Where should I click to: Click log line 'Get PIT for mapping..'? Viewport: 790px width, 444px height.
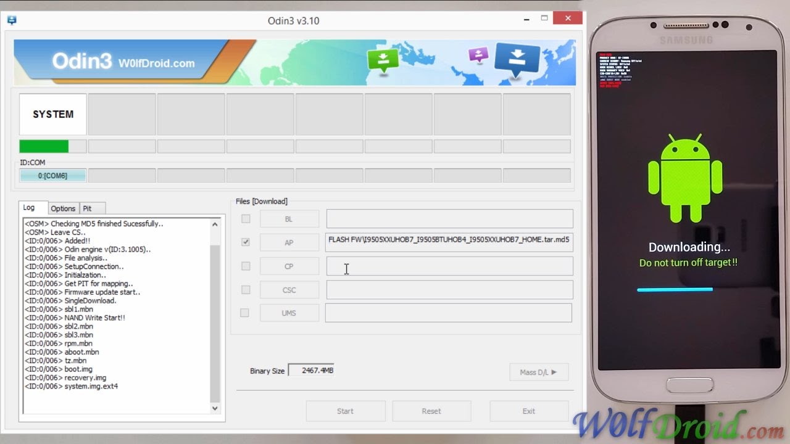(x=99, y=284)
